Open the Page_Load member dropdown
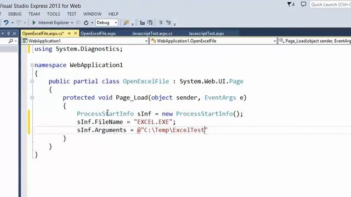This screenshot has width=351, height=197. (x=314, y=41)
